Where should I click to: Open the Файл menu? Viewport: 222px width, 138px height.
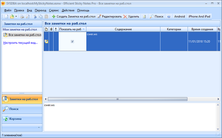click(x=8, y=10)
